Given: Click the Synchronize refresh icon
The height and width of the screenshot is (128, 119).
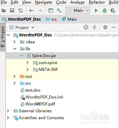Looking at the screenshot, I should (21, 11).
